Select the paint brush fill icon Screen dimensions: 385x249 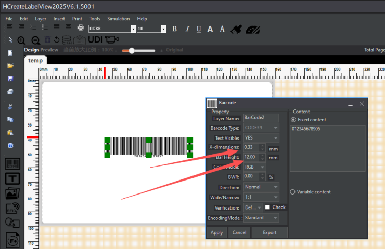point(236,30)
